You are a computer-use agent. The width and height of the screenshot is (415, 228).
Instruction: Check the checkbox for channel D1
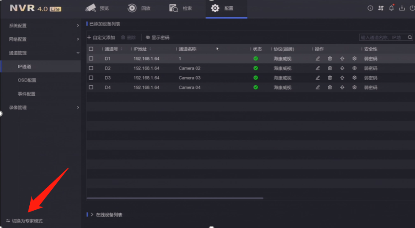[x=91, y=58]
